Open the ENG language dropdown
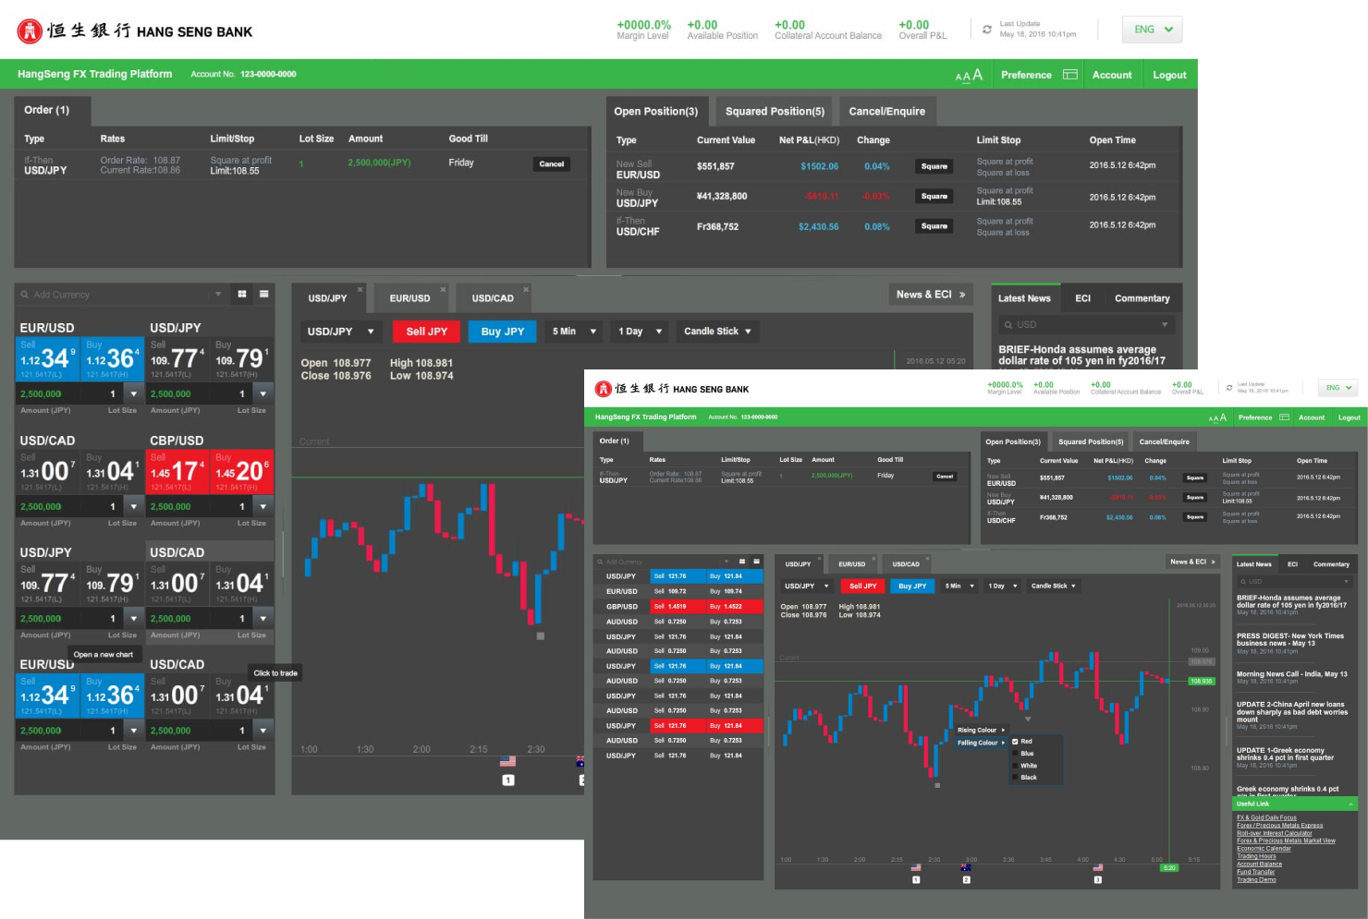This screenshot has width=1368, height=919. coord(1152,30)
